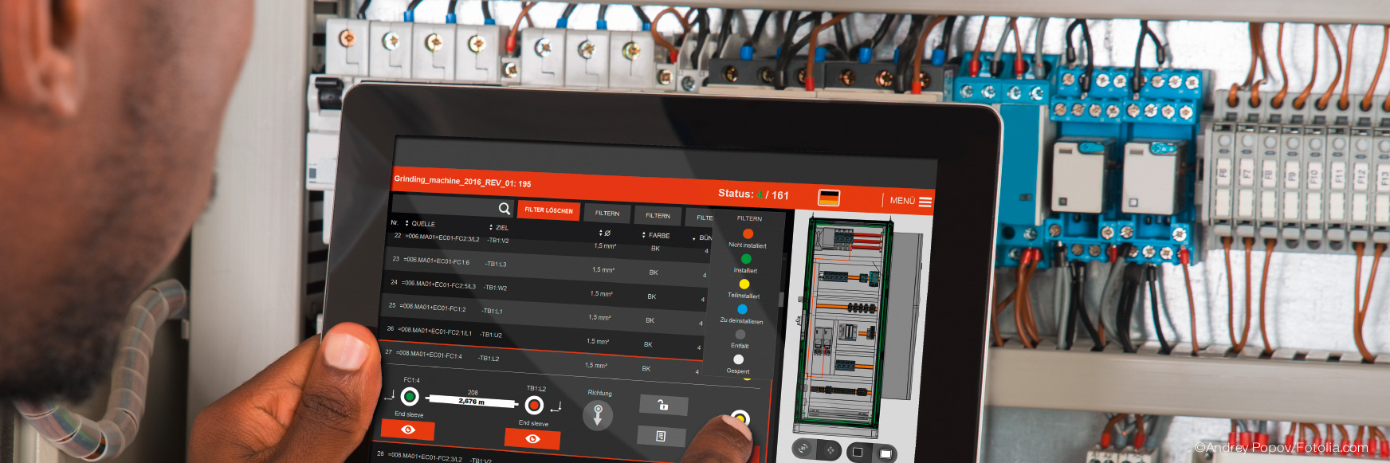This screenshot has width=1390, height=463.
Task: Sort by the FARBE column
Action: pyautogui.click(x=656, y=235)
